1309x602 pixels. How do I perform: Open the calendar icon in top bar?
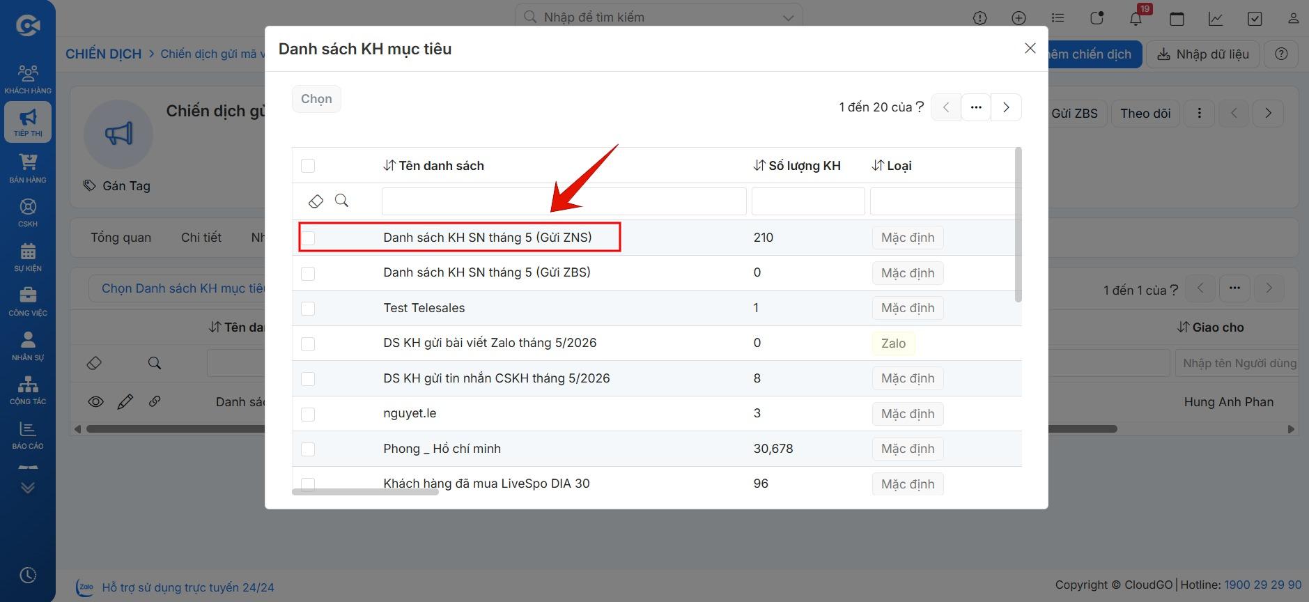pyautogui.click(x=1177, y=18)
